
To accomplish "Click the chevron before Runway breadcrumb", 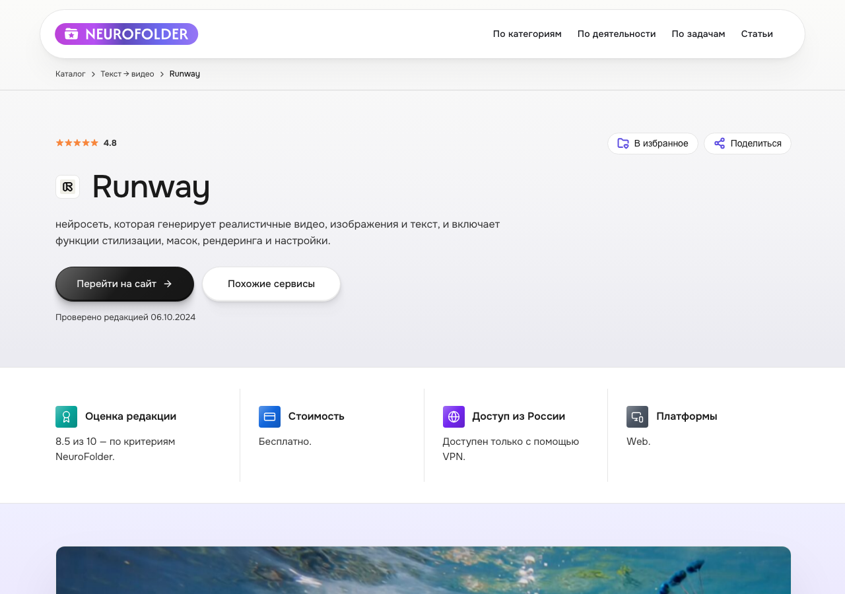I will [x=162, y=74].
